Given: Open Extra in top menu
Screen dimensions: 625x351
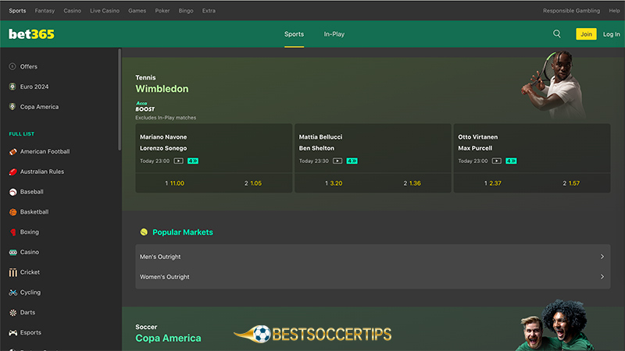Looking at the screenshot, I should pyautogui.click(x=209, y=11).
